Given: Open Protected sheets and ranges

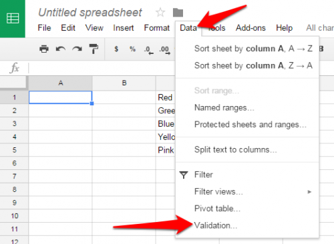Looking at the screenshot, I should (x=247, y=125).
